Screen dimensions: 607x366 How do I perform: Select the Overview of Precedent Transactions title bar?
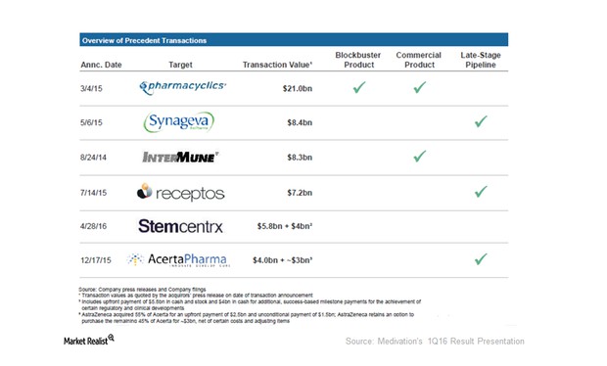tap(294, 40)
